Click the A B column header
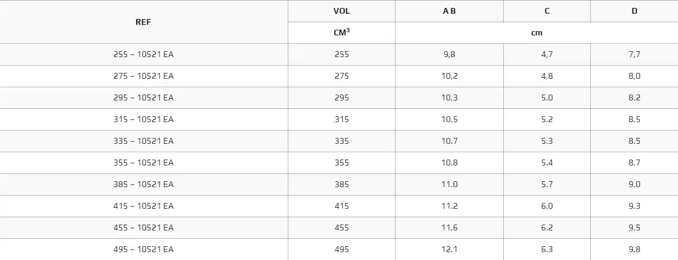The width and height of the screenshot is (678, 260). (x=449, y=11)
